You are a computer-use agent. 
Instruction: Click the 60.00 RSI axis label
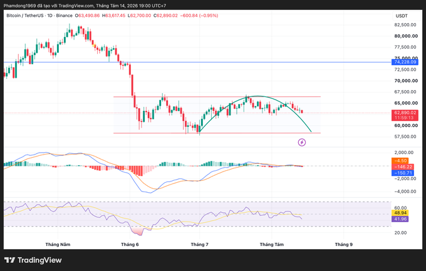coord(400,208)
